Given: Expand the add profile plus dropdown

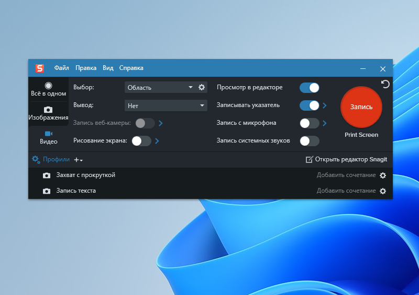Looking at the screenshot, I should coord(78,160).
